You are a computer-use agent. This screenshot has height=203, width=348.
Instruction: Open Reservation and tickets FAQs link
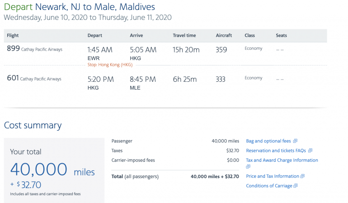(276, 151)
